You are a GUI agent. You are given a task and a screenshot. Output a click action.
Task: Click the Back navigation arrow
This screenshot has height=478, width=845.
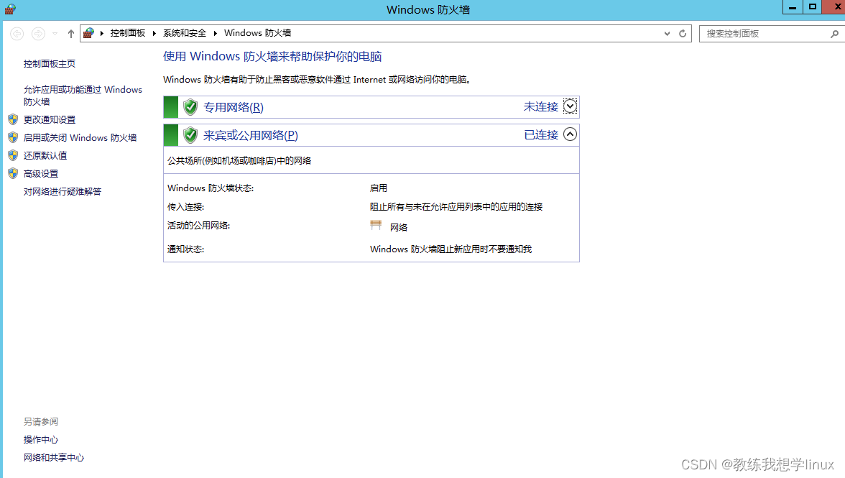[x=17, y=33]
